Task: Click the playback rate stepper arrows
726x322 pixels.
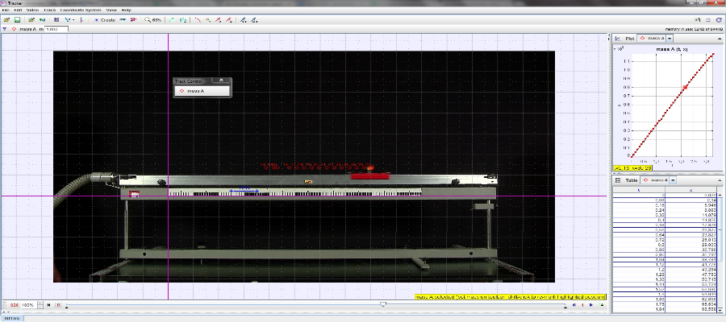Action: [x=40, y=305]
